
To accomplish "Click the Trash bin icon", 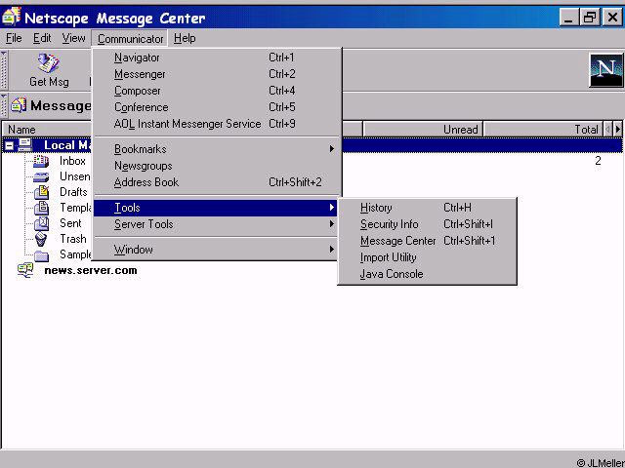I will pyautogui.click(x=41, y=239).
